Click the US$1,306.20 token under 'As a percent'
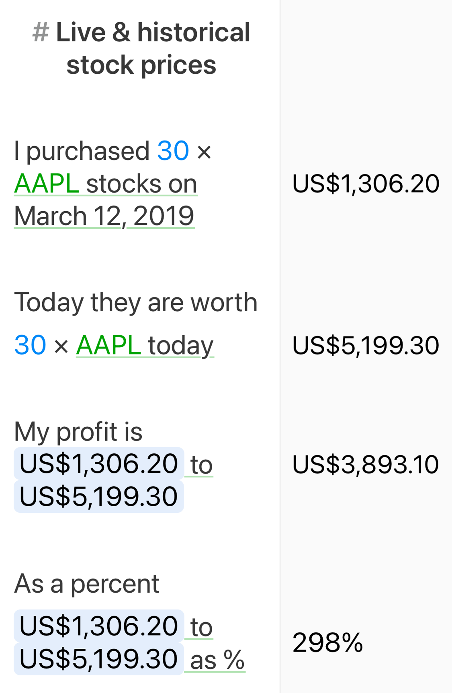The height and width of the screenshot is (693, 452). 99,626
